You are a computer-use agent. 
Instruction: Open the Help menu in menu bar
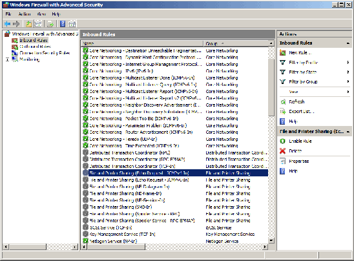coord(56,14)
